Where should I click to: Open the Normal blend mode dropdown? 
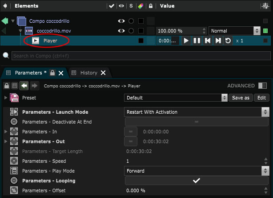tap(234, 31)
